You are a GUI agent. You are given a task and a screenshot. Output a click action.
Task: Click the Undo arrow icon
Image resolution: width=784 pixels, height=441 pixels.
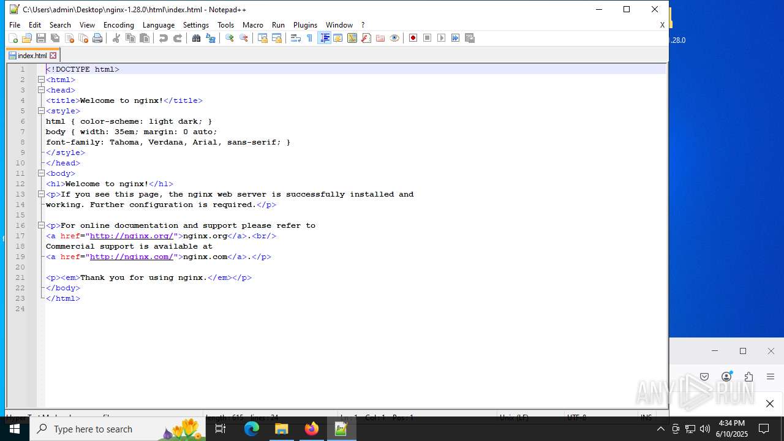(163, 38)
